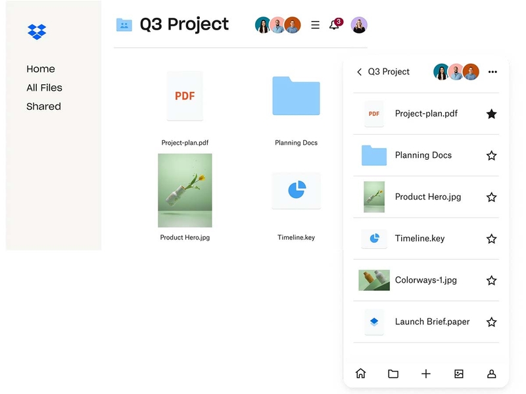This screenshot has height=394, width=526.
Task: Open Launch Brief.paper row in mobile list
Action: point(426,322)
